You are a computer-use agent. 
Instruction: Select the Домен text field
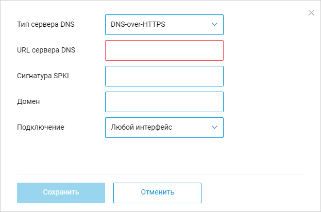click(164, 102)
